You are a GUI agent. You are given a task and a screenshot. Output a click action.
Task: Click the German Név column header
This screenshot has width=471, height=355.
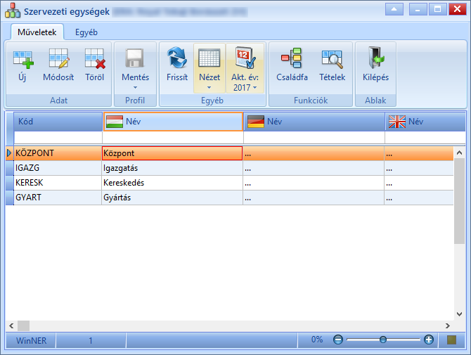(x=314, y=122)
